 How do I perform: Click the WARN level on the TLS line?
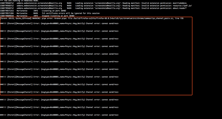pos(35,13)
